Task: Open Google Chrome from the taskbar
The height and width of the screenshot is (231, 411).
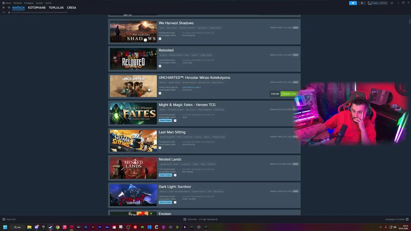Action: click(57, 227)
